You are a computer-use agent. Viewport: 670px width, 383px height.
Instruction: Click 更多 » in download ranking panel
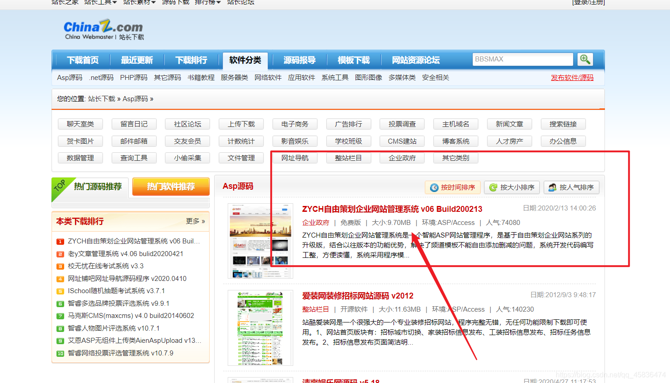point(195,221)
